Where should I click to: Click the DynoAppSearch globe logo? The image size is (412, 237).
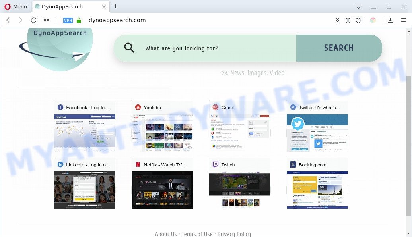tap(56, 49)
